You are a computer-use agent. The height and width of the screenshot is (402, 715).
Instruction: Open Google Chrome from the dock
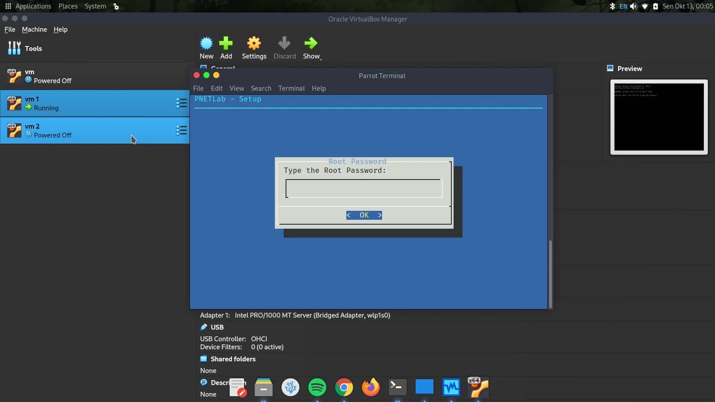(x=344, y=387)
